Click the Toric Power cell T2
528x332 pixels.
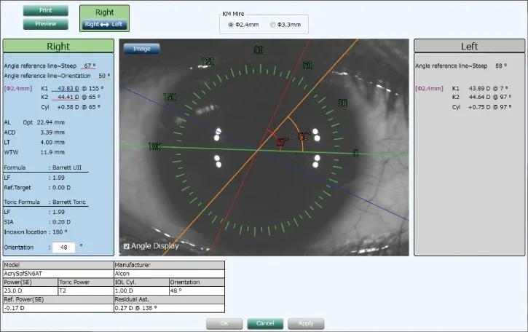point(86,290)
